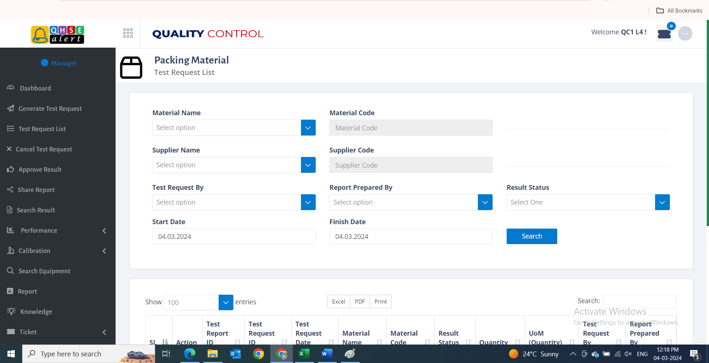Click the Start Date input field

pyautogui.click(x=234, y=236)
